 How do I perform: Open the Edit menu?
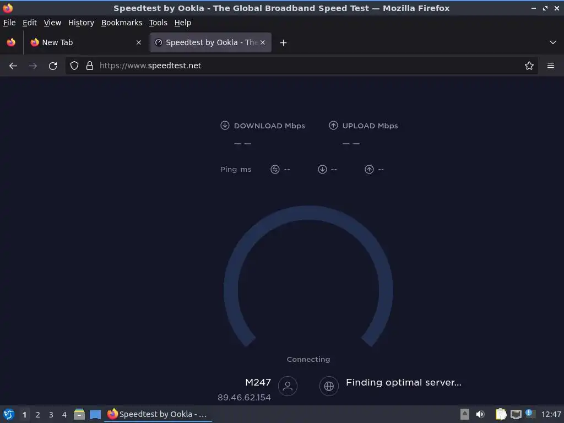point(30,23)
